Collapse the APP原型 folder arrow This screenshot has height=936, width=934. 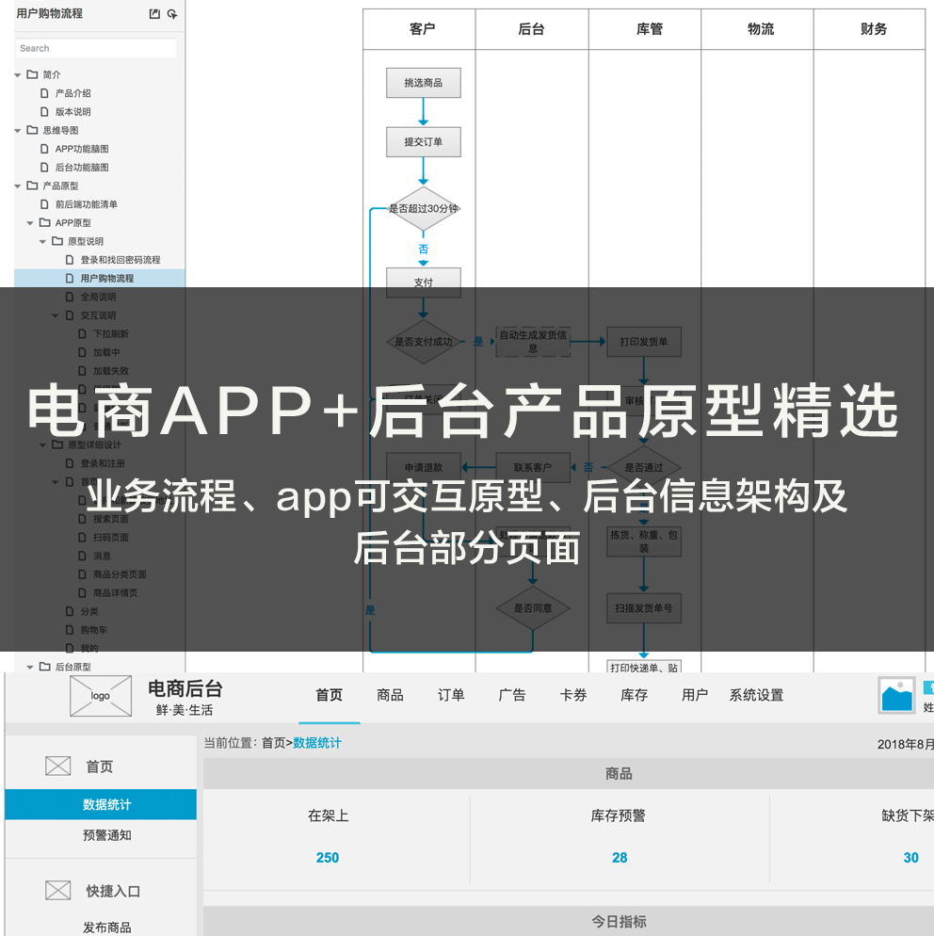point(30,223)
